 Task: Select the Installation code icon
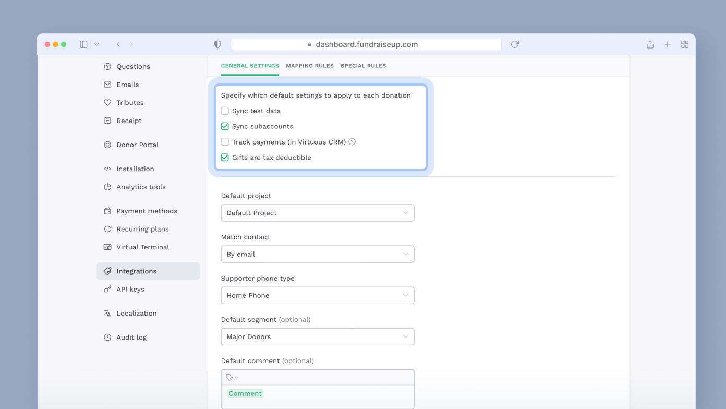107,169
